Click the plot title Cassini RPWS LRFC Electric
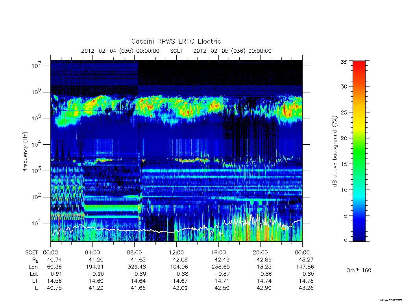 click(176, 41)
